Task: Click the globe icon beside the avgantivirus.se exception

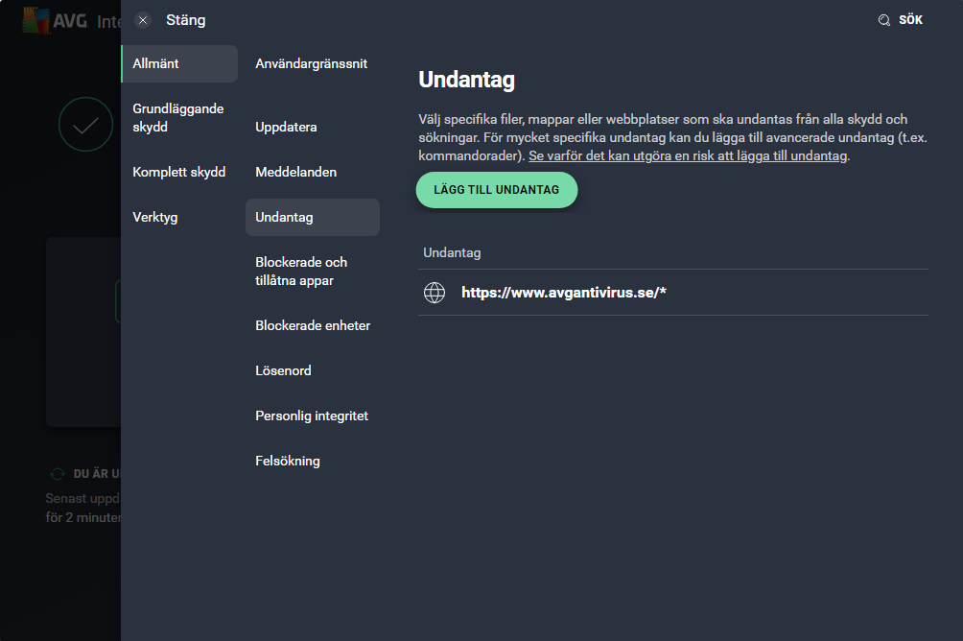Action: 435,293
